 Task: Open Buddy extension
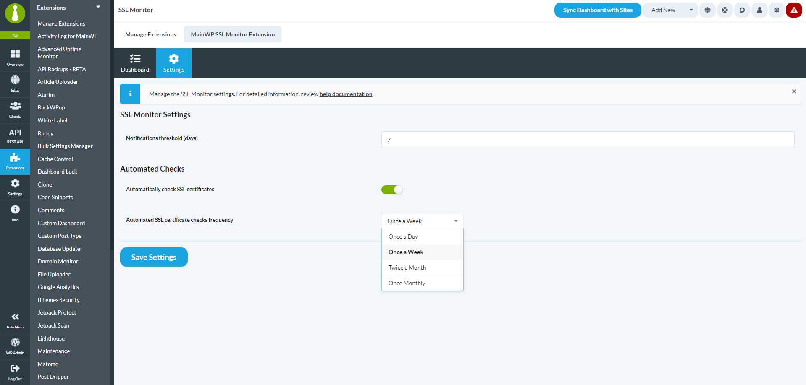tap(46, 133)
